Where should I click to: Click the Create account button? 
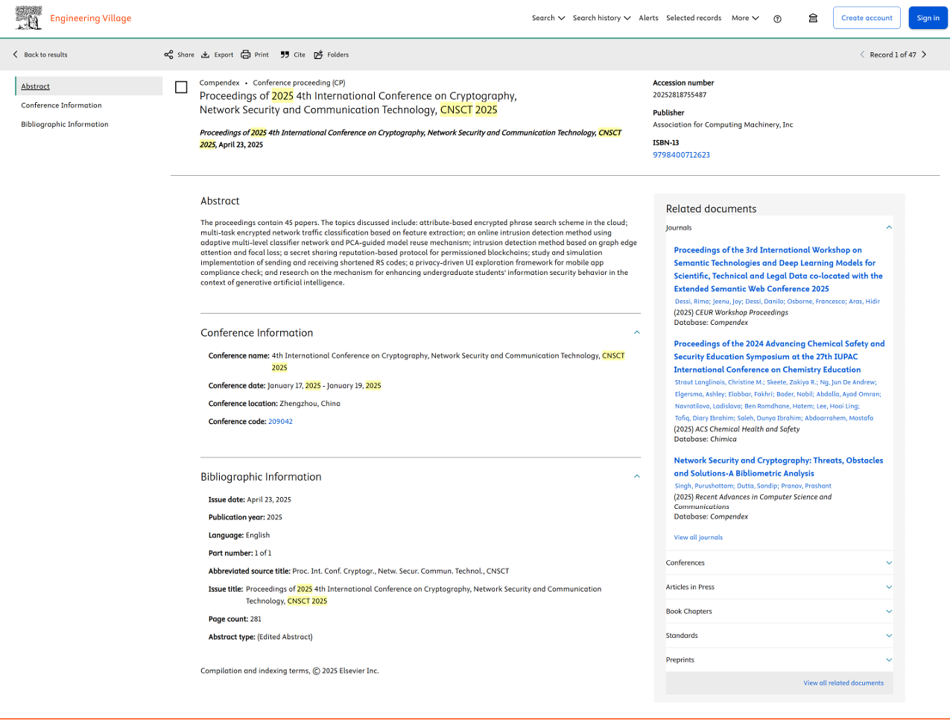(867, 18)
